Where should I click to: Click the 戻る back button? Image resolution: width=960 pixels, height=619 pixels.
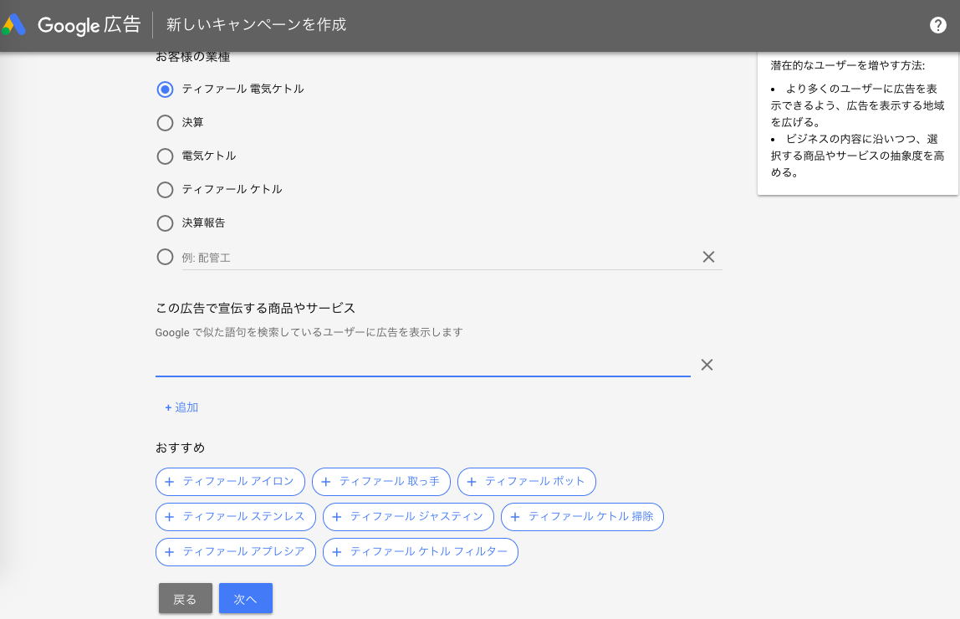[x=186, y=599]
